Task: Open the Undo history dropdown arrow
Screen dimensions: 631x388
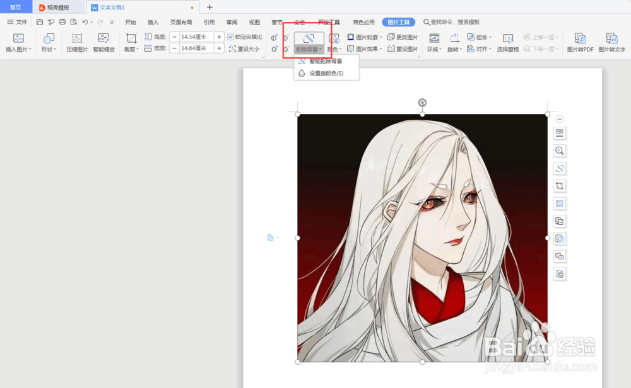Action: point(91,23)
